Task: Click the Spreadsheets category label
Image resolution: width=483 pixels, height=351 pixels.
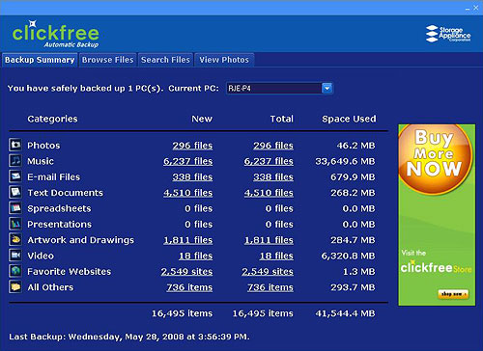Action: (x=59, y=208)
